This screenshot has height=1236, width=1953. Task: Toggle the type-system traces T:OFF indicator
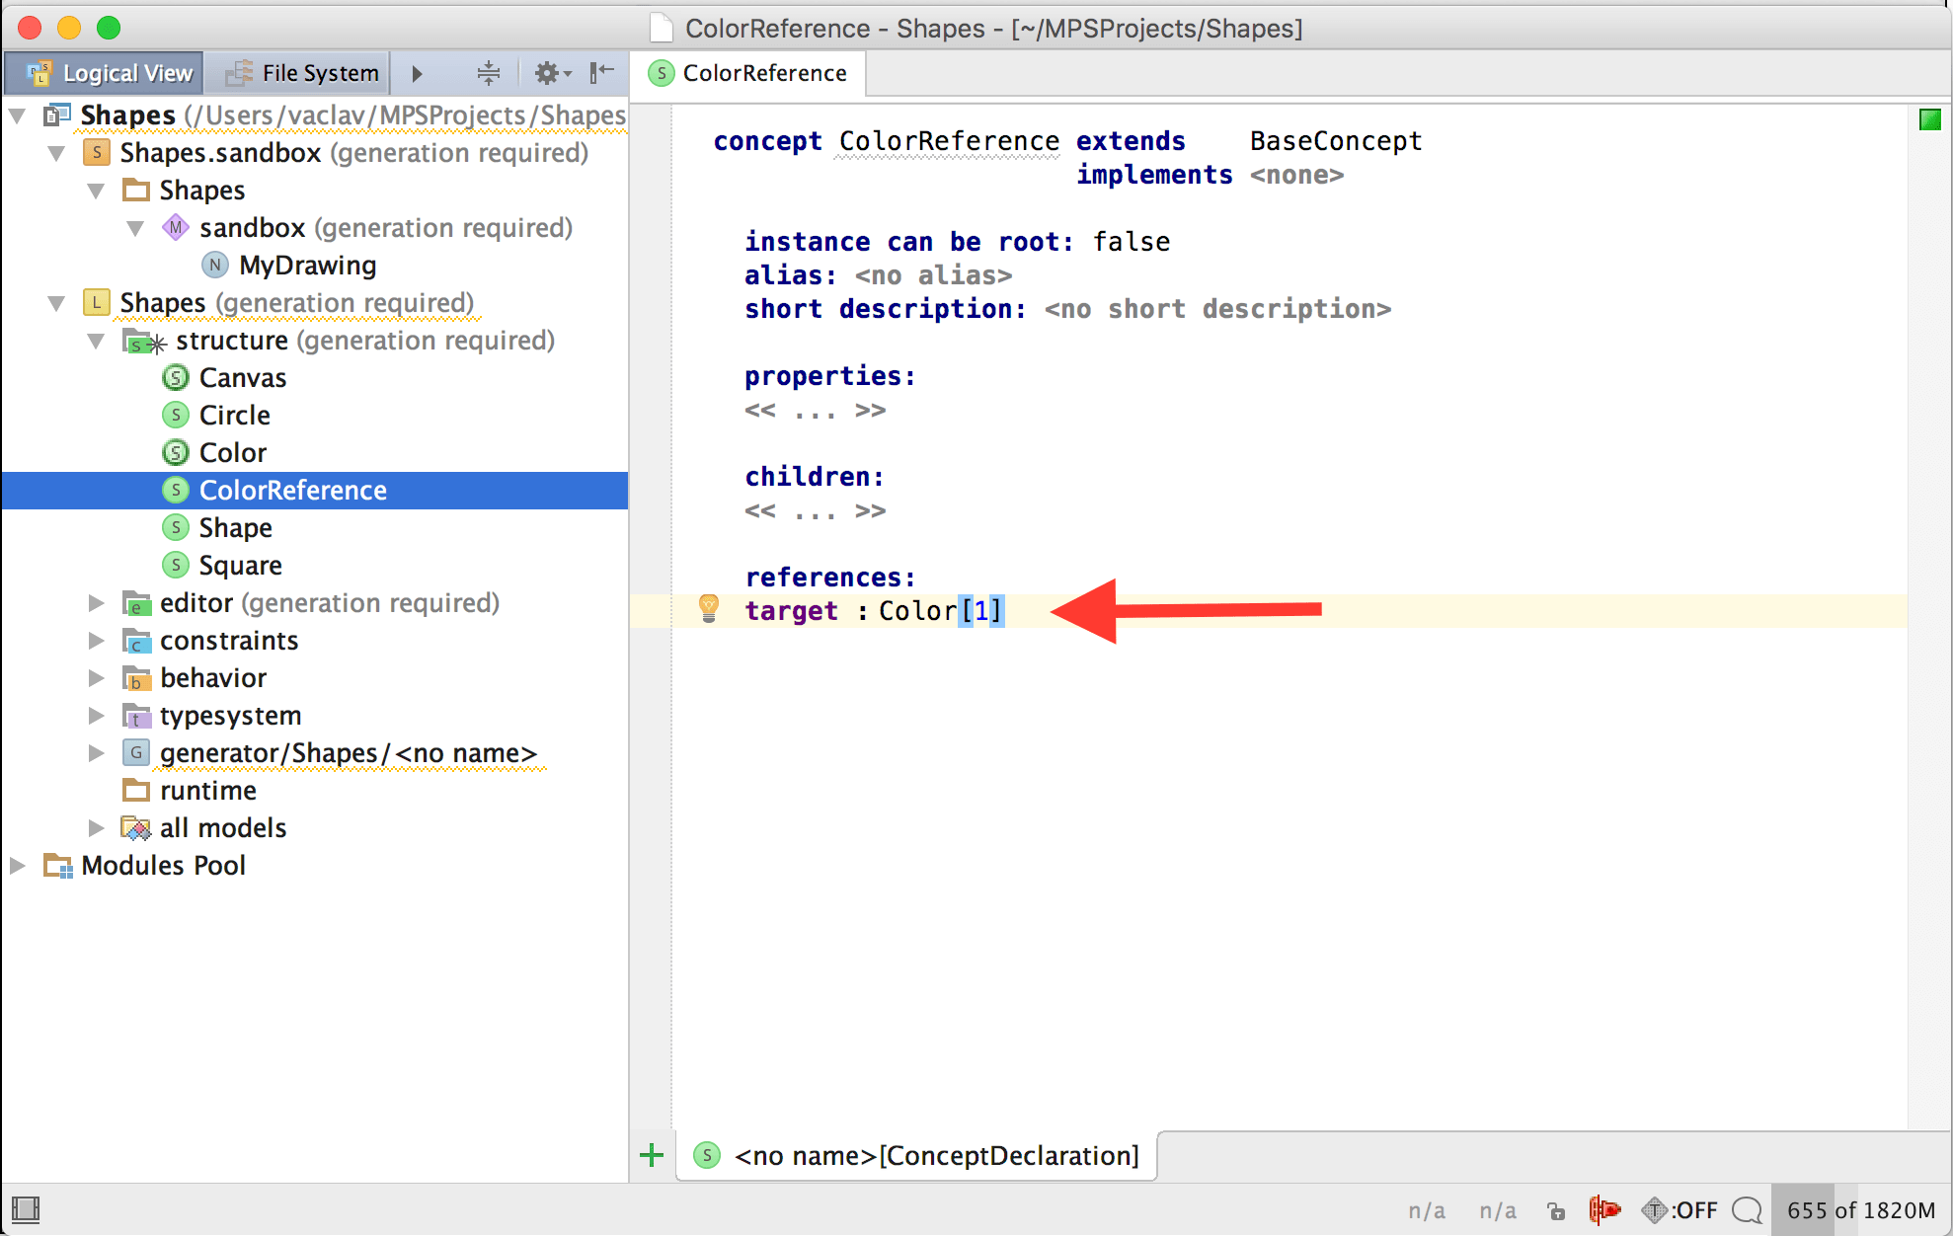pyautogui.click(x=1680, y=1209)
